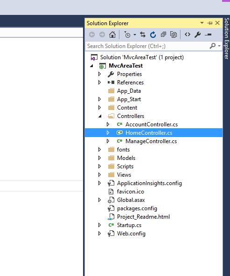Expand the App_Start folder
Image resolution: width=230 pixels, height=276 pixels.
tap(99, 99)
